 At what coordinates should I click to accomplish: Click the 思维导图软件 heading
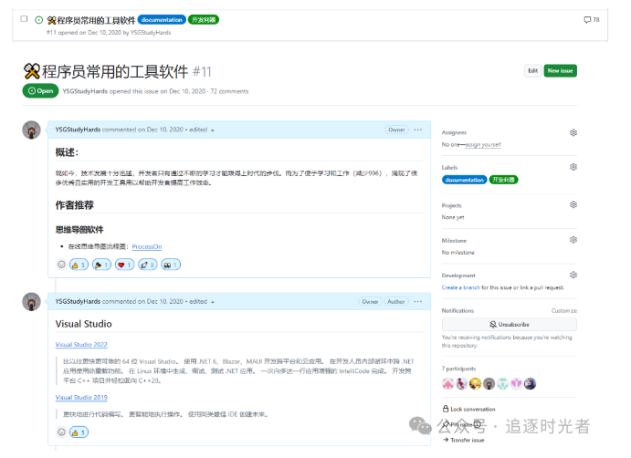tap(79, 230)
